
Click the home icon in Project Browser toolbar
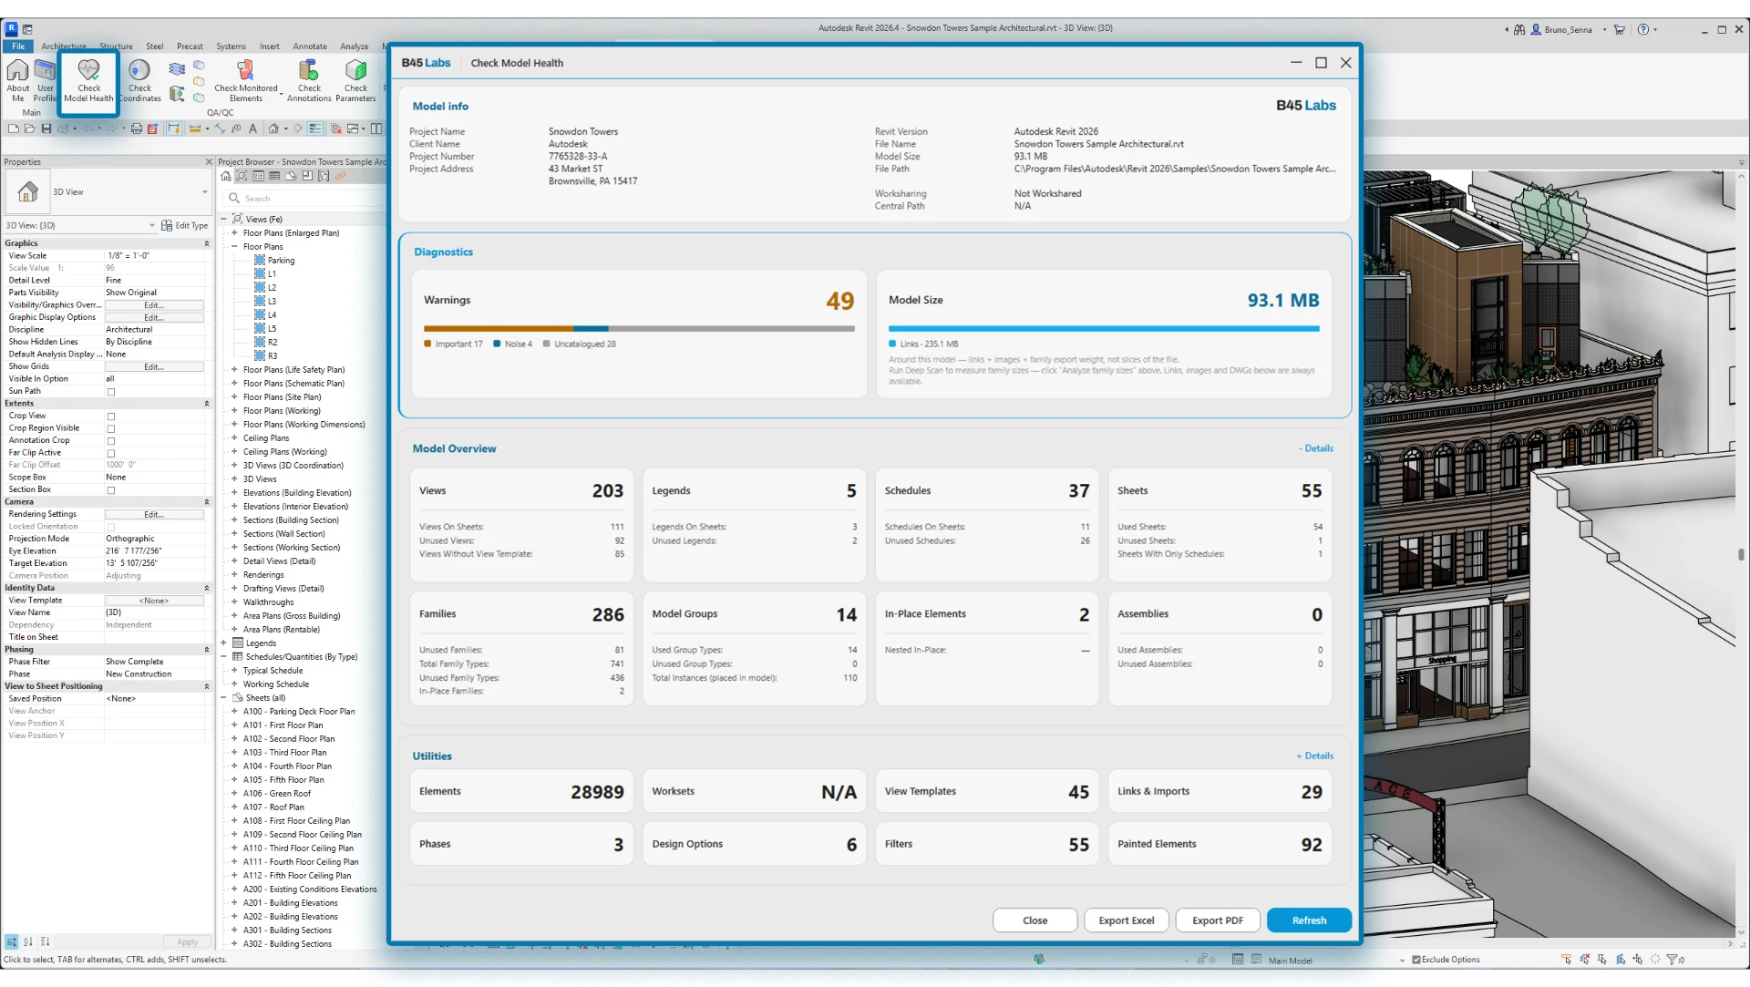(226, 176)
